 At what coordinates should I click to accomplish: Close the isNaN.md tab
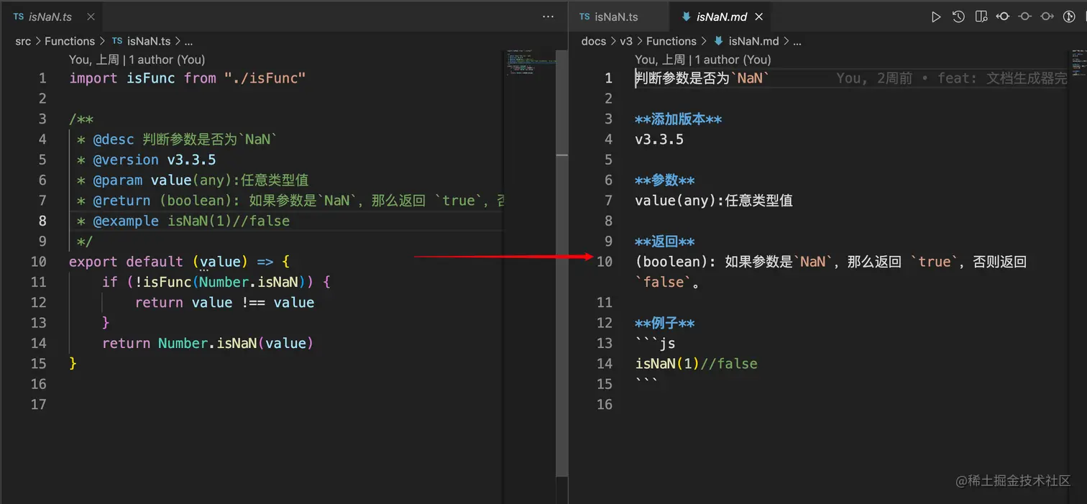click(758, 17)
